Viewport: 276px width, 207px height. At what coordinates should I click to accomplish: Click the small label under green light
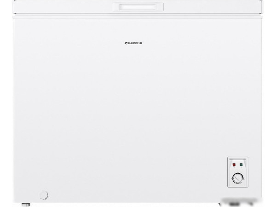pos(241,167)
